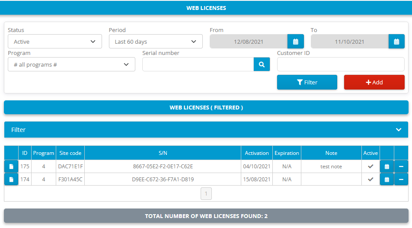Screen dimensions: 412x228
Task: Select serial number 8667-05E2-F2-0E17-C62E
Action: [163, 167]
